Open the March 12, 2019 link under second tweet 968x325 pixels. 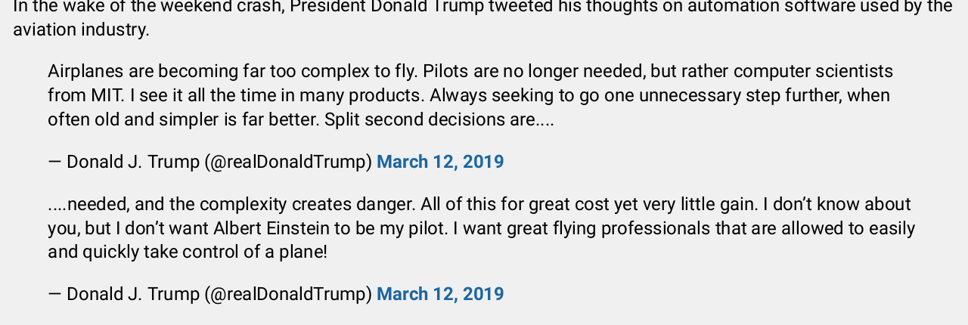[x=440, y=294]
